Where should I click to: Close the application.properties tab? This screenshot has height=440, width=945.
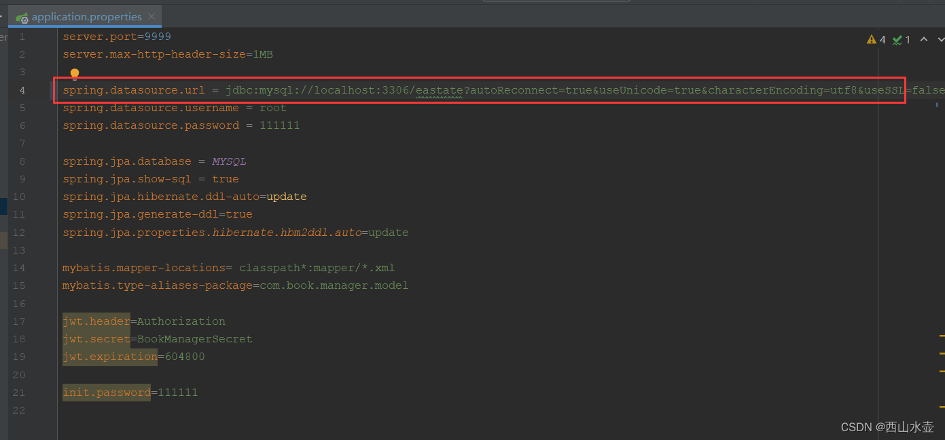click(x=151, y=17)
